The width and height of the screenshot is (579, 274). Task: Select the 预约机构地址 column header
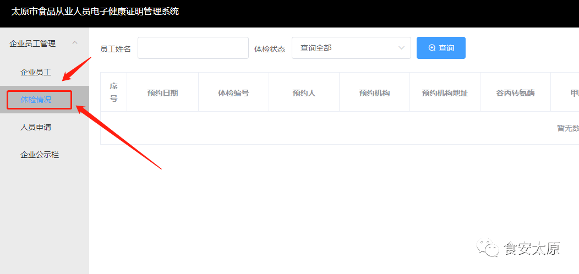pyautogui.click(x=445, y=93)
